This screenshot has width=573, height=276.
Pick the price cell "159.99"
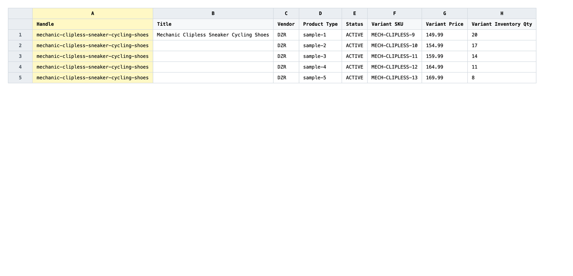click(x=445, y=56)
